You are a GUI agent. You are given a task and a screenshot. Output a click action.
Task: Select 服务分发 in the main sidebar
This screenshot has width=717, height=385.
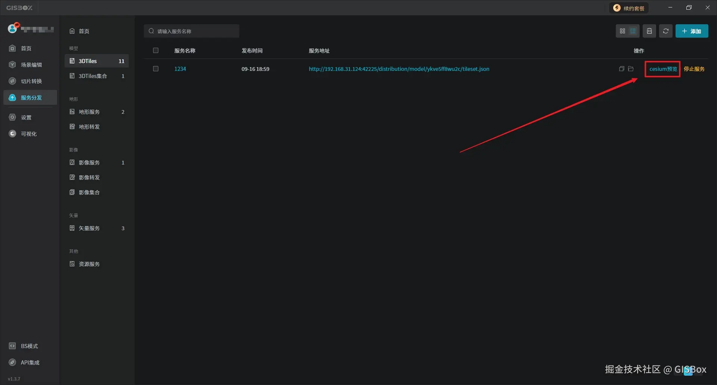(30, 98)
